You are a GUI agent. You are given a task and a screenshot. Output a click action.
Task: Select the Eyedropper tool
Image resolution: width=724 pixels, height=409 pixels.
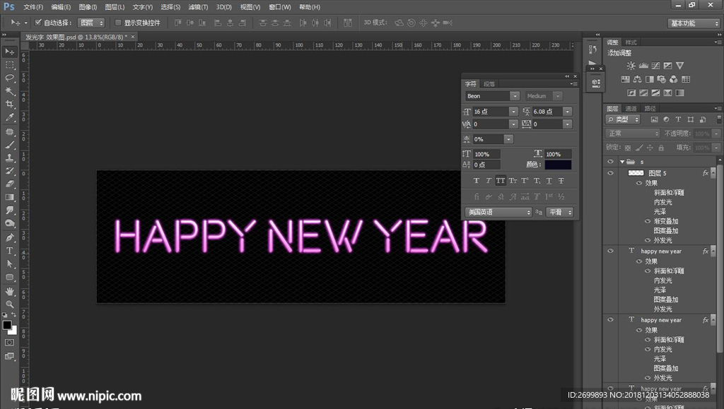tap(9, 117)
